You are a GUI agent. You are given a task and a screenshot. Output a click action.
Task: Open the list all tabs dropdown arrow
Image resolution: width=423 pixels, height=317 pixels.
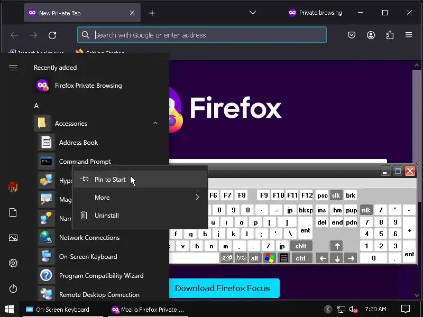click(x=253, y=13)
